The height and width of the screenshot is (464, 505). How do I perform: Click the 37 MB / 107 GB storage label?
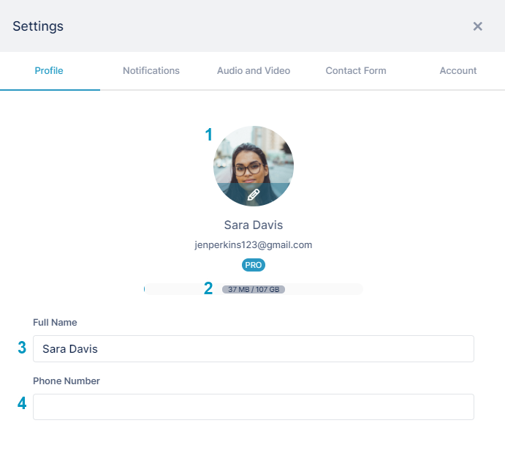click(254, 289)
